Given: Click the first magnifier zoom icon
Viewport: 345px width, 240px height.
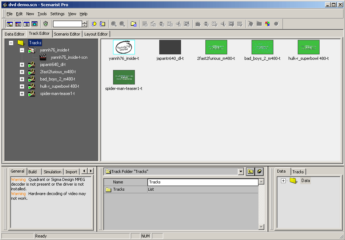Looking at the screenshot, I should [114, 24].
